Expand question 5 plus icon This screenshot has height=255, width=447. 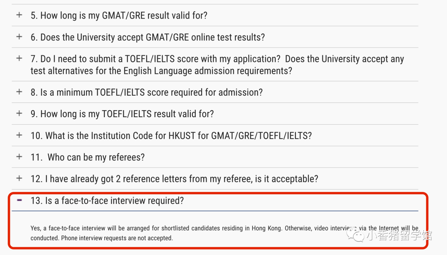click(x=19, y=15)
